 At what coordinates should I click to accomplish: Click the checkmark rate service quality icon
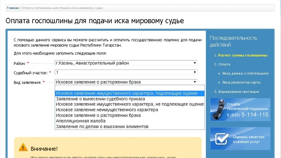(220, 138)
